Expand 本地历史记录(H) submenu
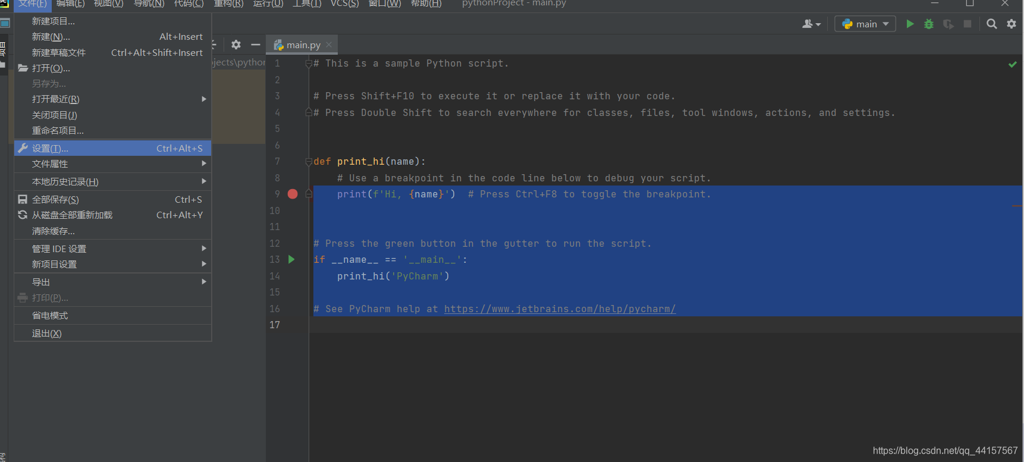 112,181
